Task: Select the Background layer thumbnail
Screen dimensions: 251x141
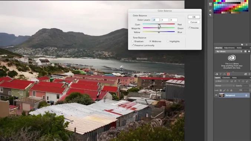Action: (222, 95)
